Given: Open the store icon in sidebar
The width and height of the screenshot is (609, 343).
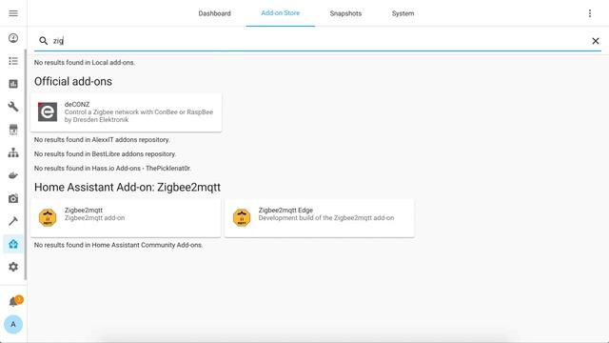Looking at the screenshot, I should [x=13, y=130].
